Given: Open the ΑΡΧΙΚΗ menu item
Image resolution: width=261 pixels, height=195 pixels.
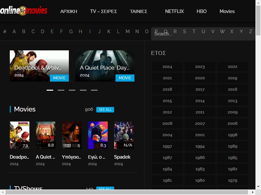Looking at the screenshot, I should tap(69, 11).
